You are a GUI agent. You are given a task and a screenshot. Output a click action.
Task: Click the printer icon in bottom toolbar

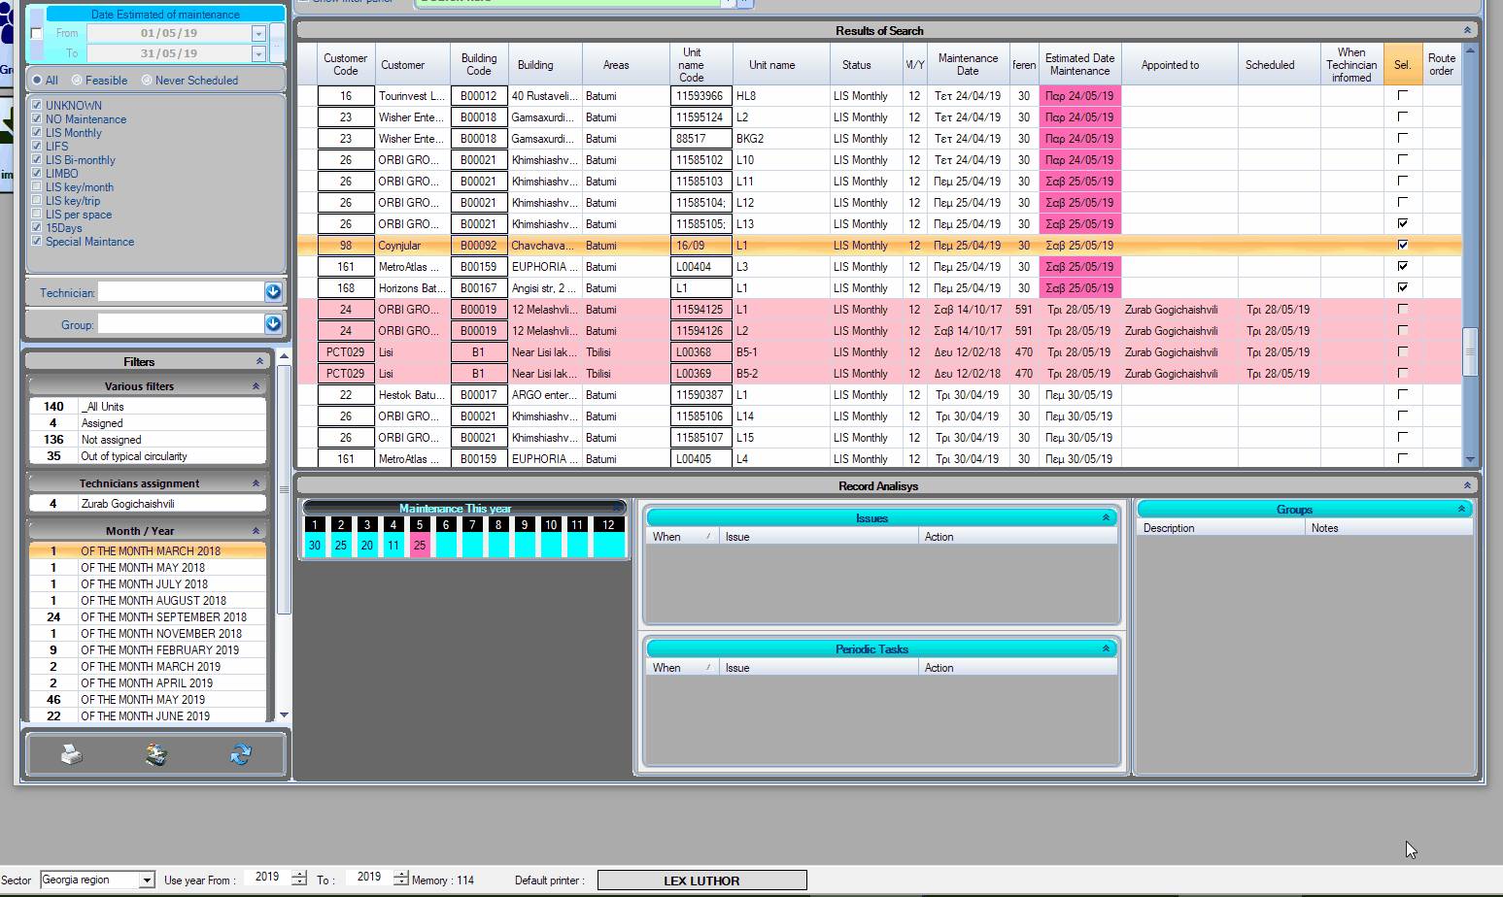[x=72, y=754]
